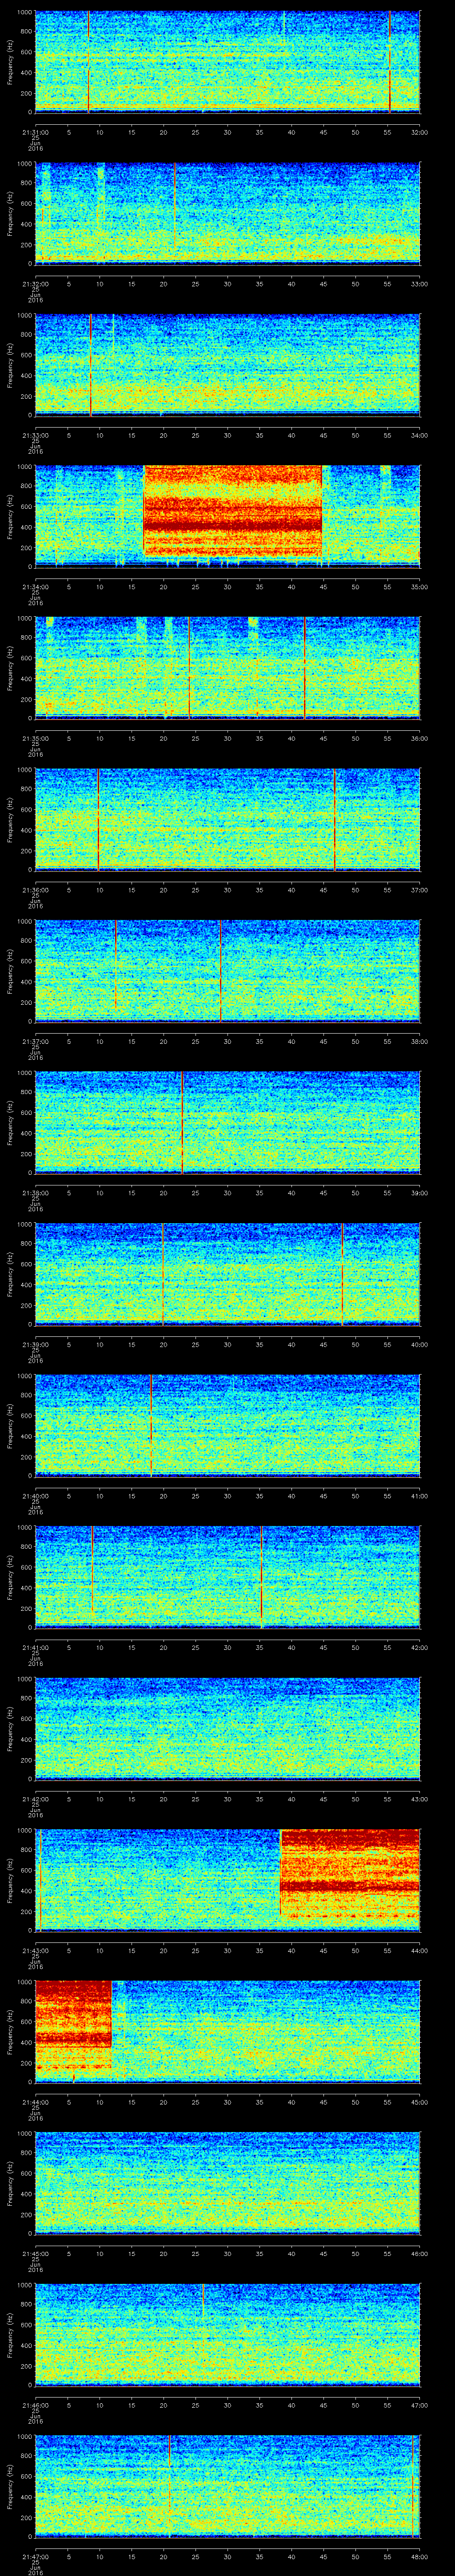The width and height of the screenshot is (455, 2576).
Task: Click the 48:00 end time label
Action: (419, 2556)
